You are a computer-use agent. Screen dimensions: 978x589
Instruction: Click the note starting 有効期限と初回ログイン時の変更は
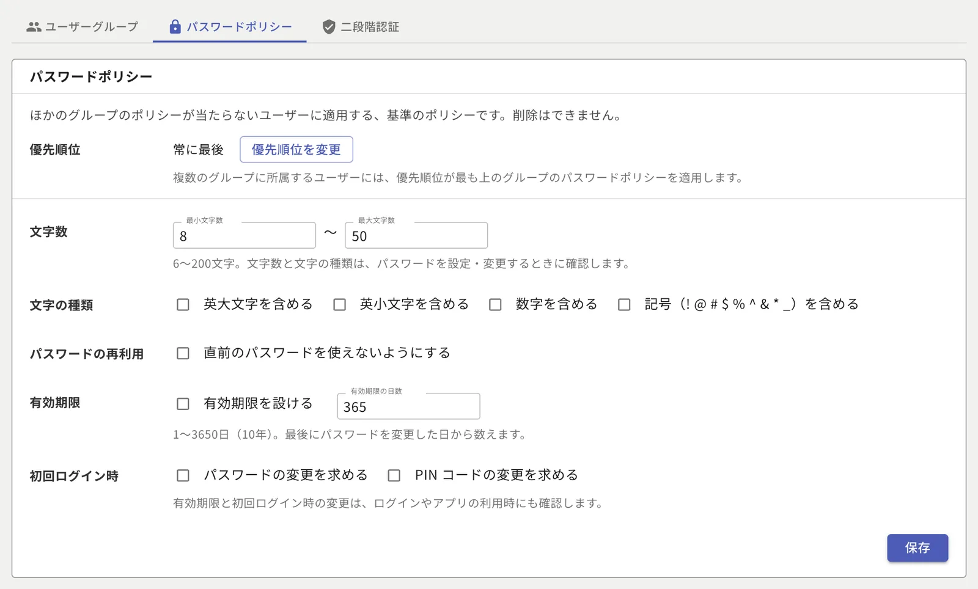389,503
